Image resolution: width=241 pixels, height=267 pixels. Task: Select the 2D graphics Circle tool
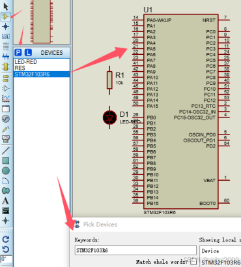(x=6, y=170)
